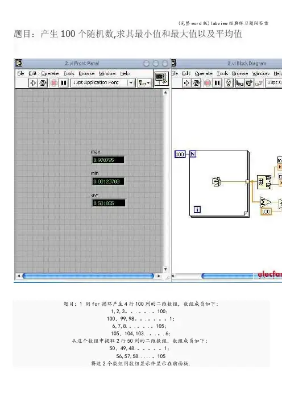Image resolution: width=282 pixels, height=399 pixels.
Task: Click the Step Into icon in Block Diagram
Action: coord(239,83)
